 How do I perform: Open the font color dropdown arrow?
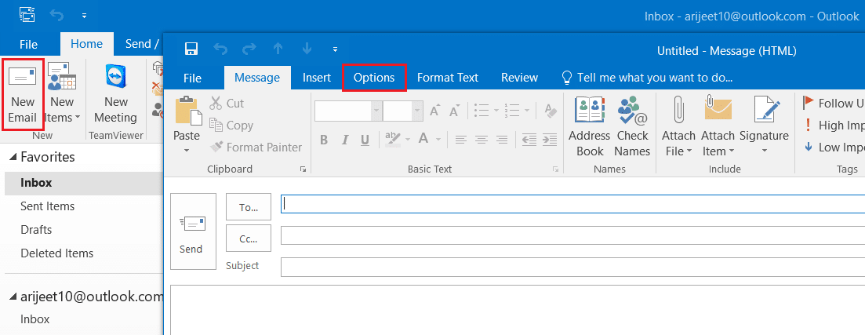tap(438, 140)
